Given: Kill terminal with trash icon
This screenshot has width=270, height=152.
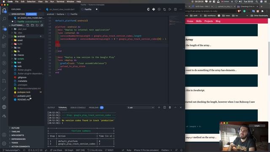Looking at the screenshot, I should [x=170, y=107].
